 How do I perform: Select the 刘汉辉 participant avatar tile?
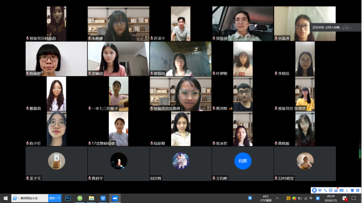tap(180, 163)
